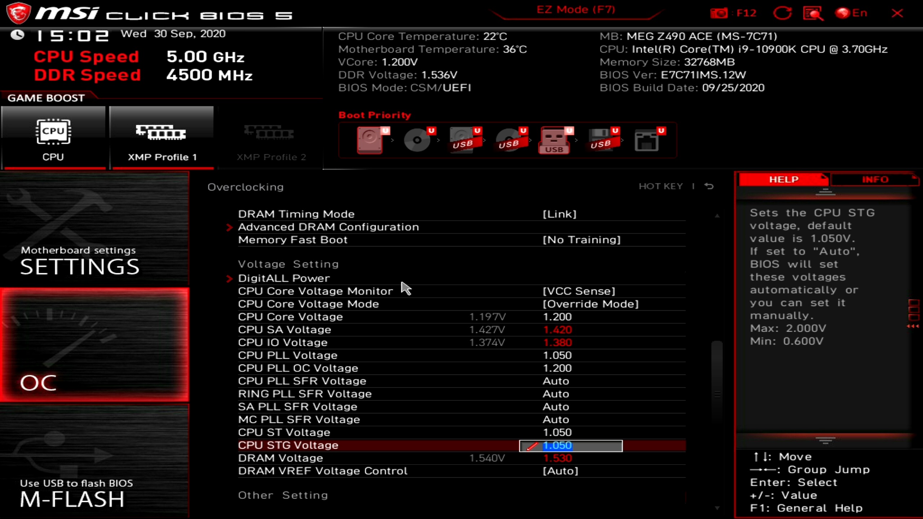Expand the DigitALL Power submenu
This screenshot has width=923, height=519.
(284, 278)
